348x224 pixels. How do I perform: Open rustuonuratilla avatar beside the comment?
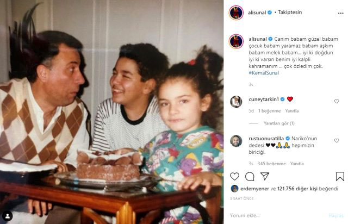coord(236,141)
